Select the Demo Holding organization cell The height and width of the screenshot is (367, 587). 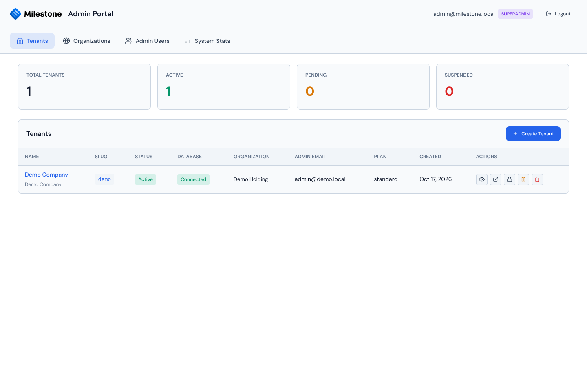251,179
